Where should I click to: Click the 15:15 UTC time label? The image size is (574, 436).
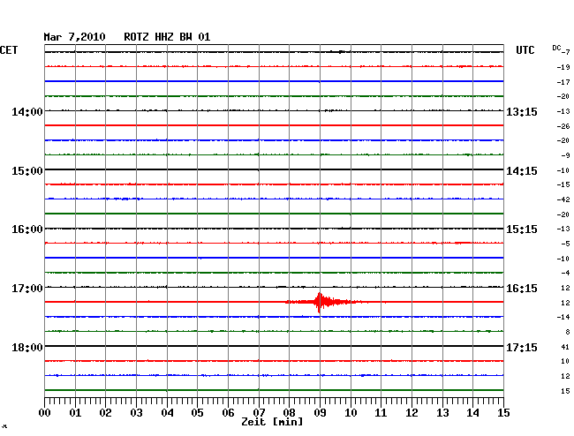[x=522, y=229]
